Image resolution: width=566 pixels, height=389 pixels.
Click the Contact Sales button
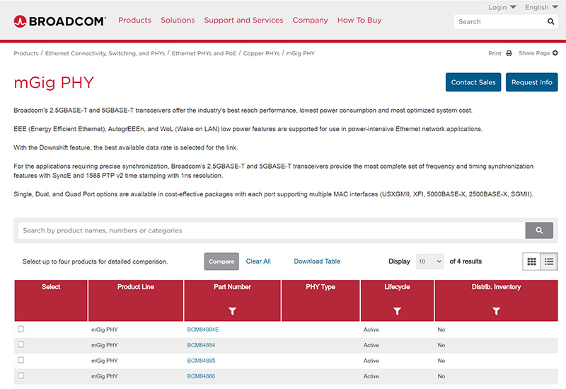click(x=473, y=82)
